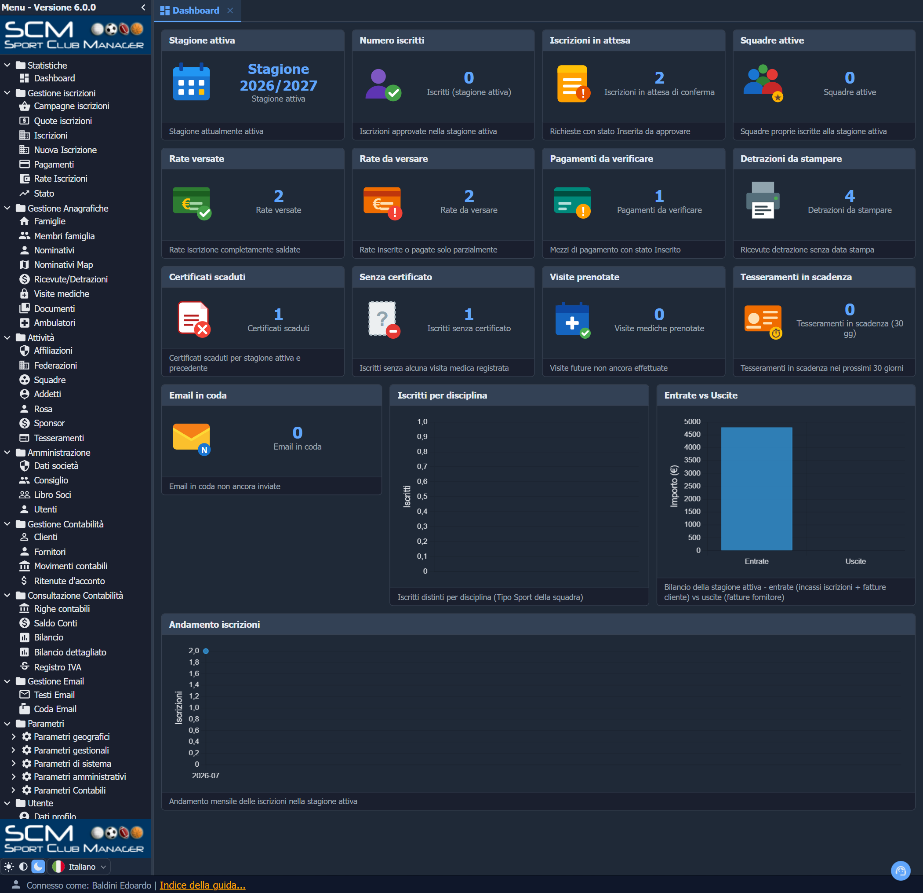Image resolution: width=923 pixels, height=893 pixels.
Task: Collapse the menu panel with arrow
Action: pyautogui.click(x=143, y=7)
